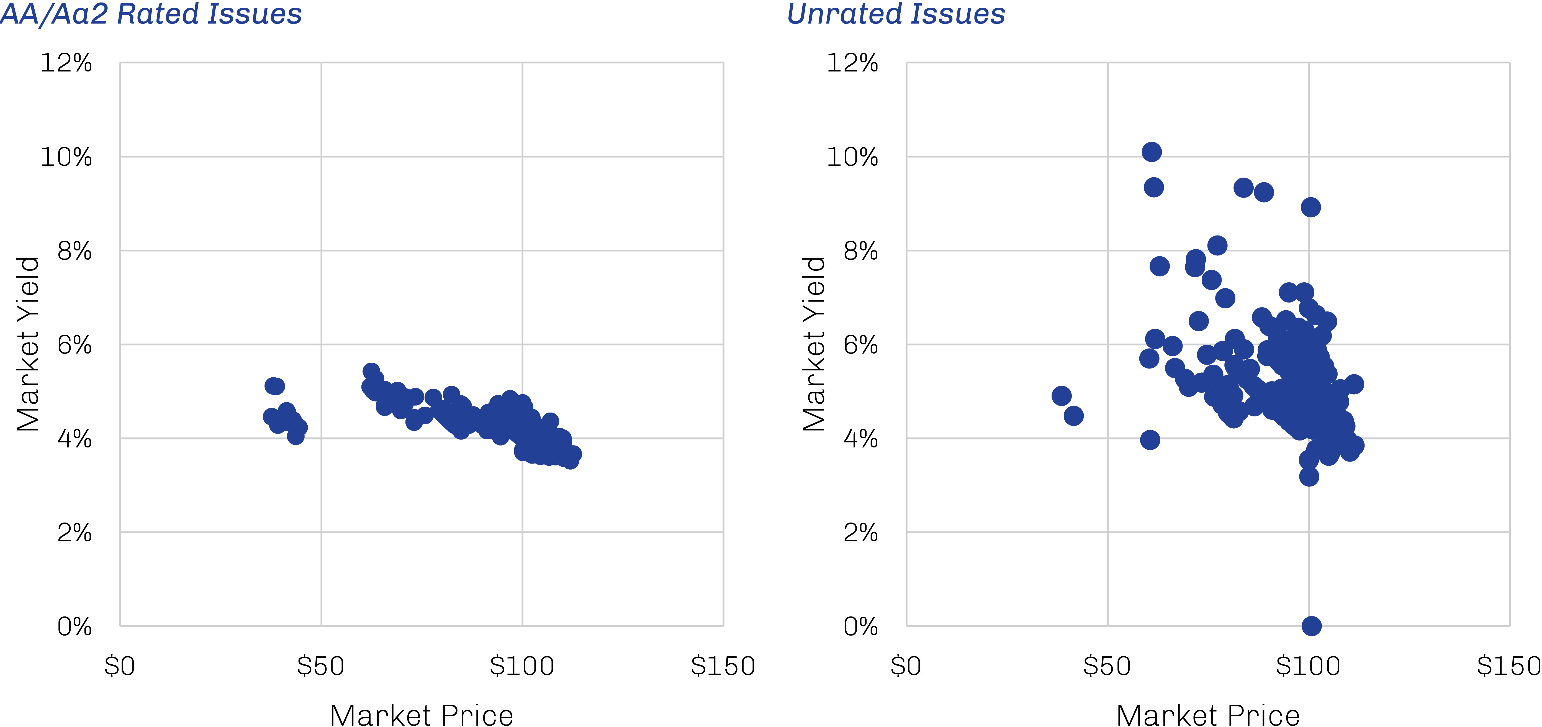
Task: Click the 12% tick label on left chart
Action: coord(66,62)
